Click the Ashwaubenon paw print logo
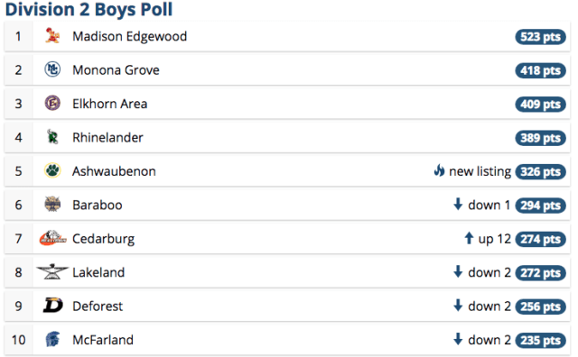578x357 pixels. click(52, 170)
